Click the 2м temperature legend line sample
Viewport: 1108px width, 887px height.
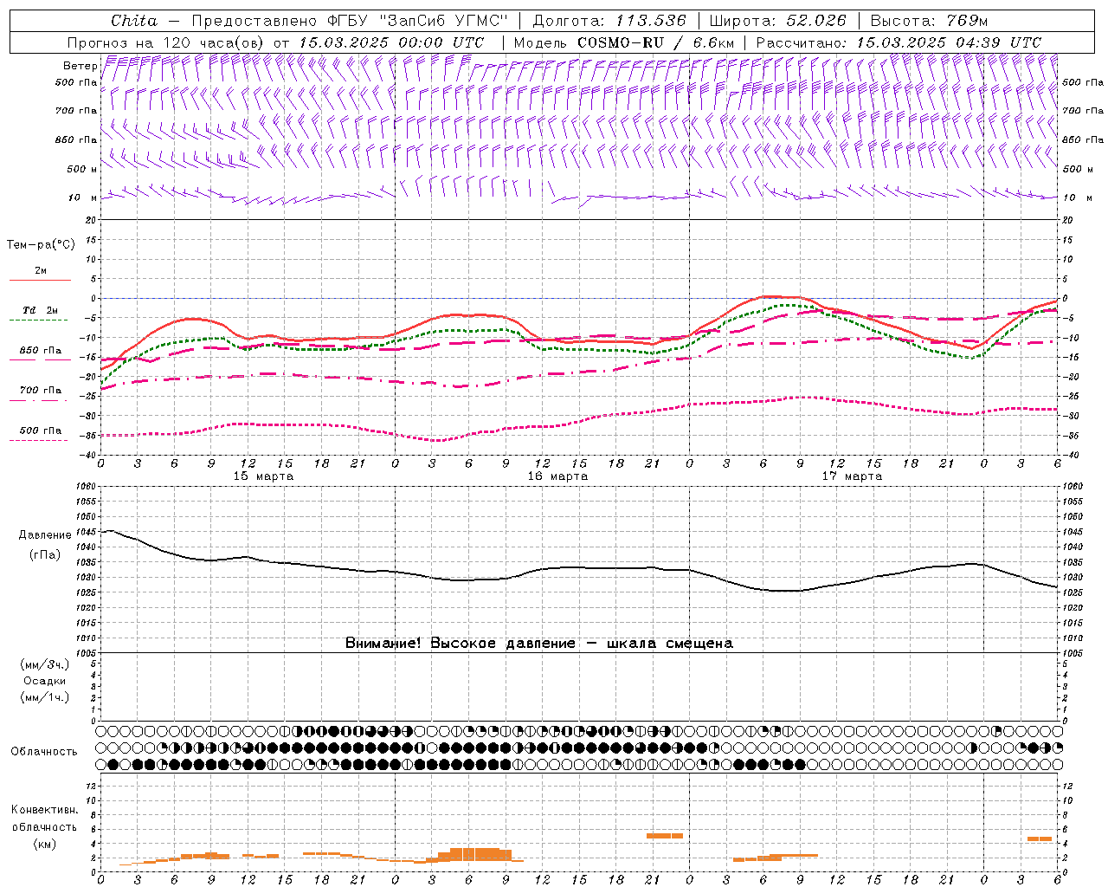click(40, 281)
